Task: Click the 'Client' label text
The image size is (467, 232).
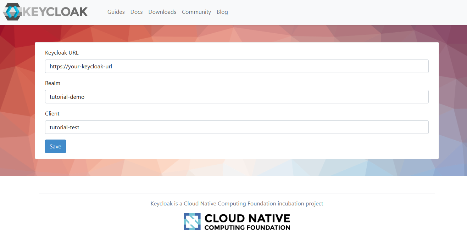Action: pyautogui.click(x=52, y=114)
